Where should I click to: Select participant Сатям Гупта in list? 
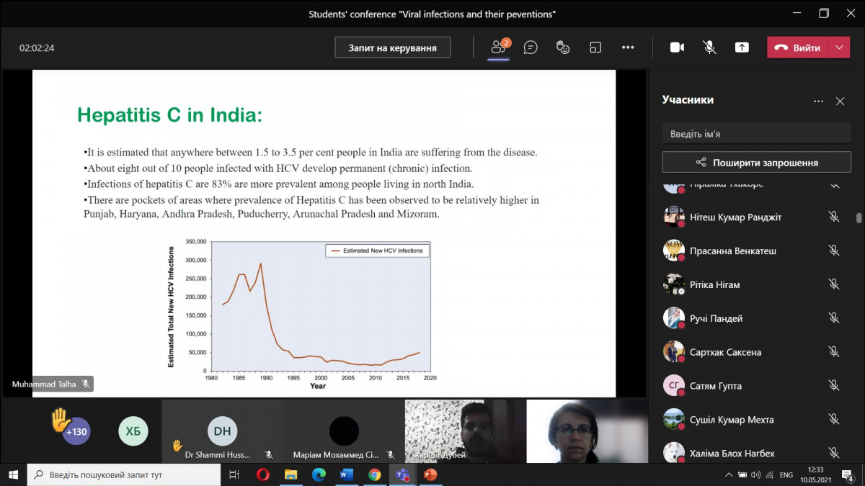tap(715, 386)
